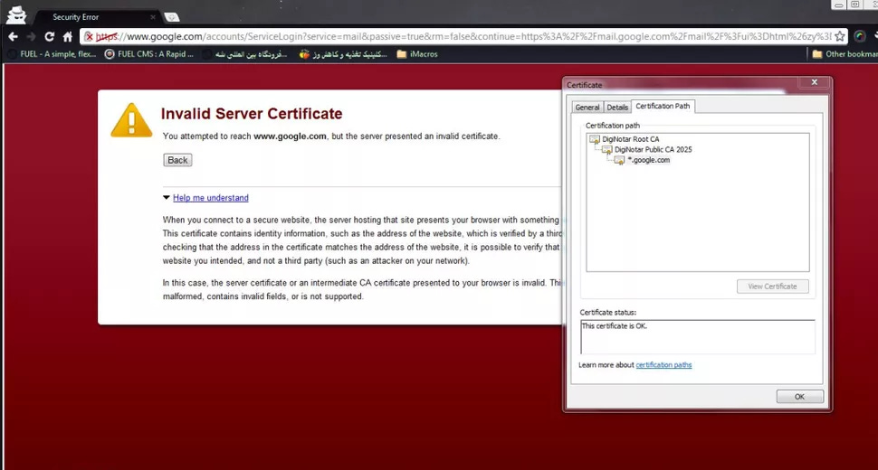Bookmark this page with star icon
878x470 pixels.
[839, 36]
